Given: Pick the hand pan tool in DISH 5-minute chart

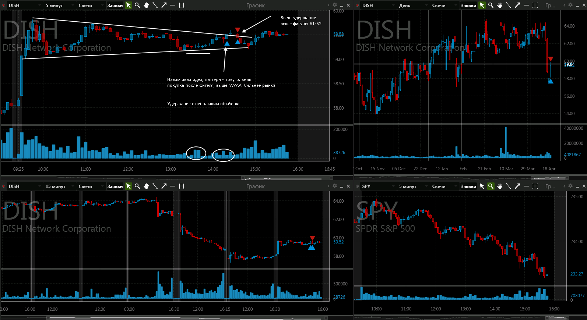Looking at the screenshot, I should click(x=146, y=5).
